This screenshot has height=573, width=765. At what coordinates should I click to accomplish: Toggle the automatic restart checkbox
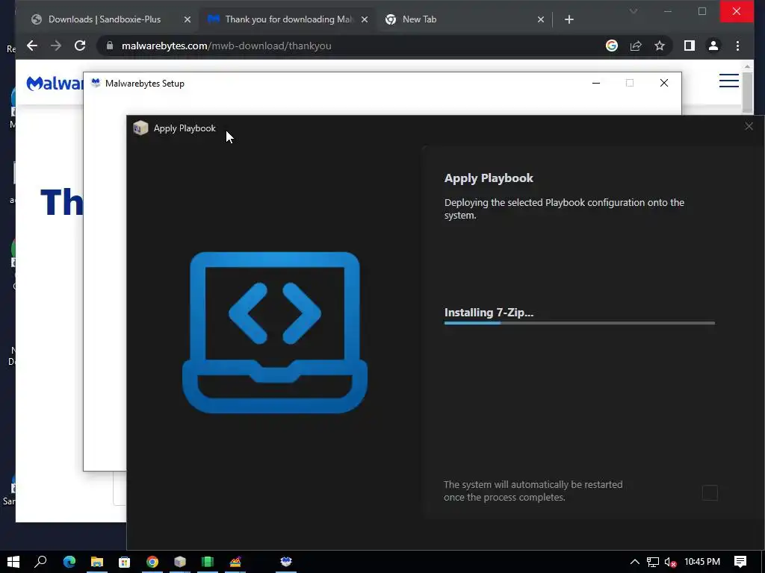click(710, 492)
